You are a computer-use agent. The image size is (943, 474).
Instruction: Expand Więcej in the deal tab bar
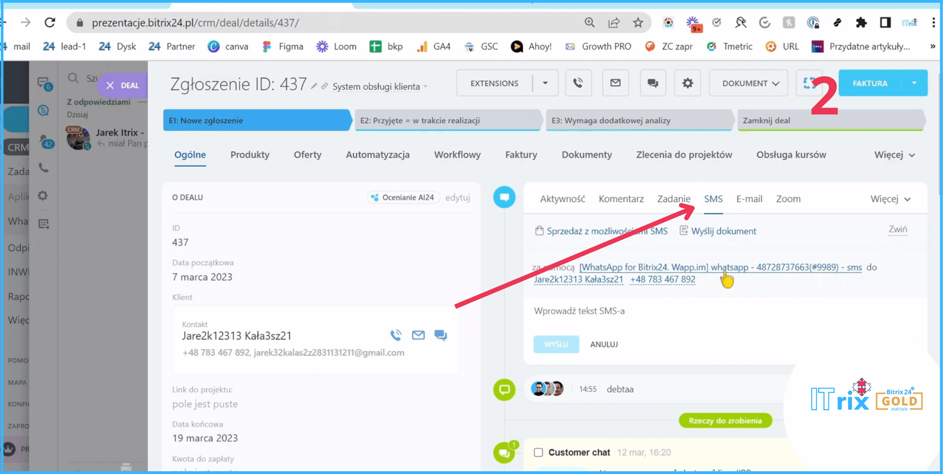point(894,155)
